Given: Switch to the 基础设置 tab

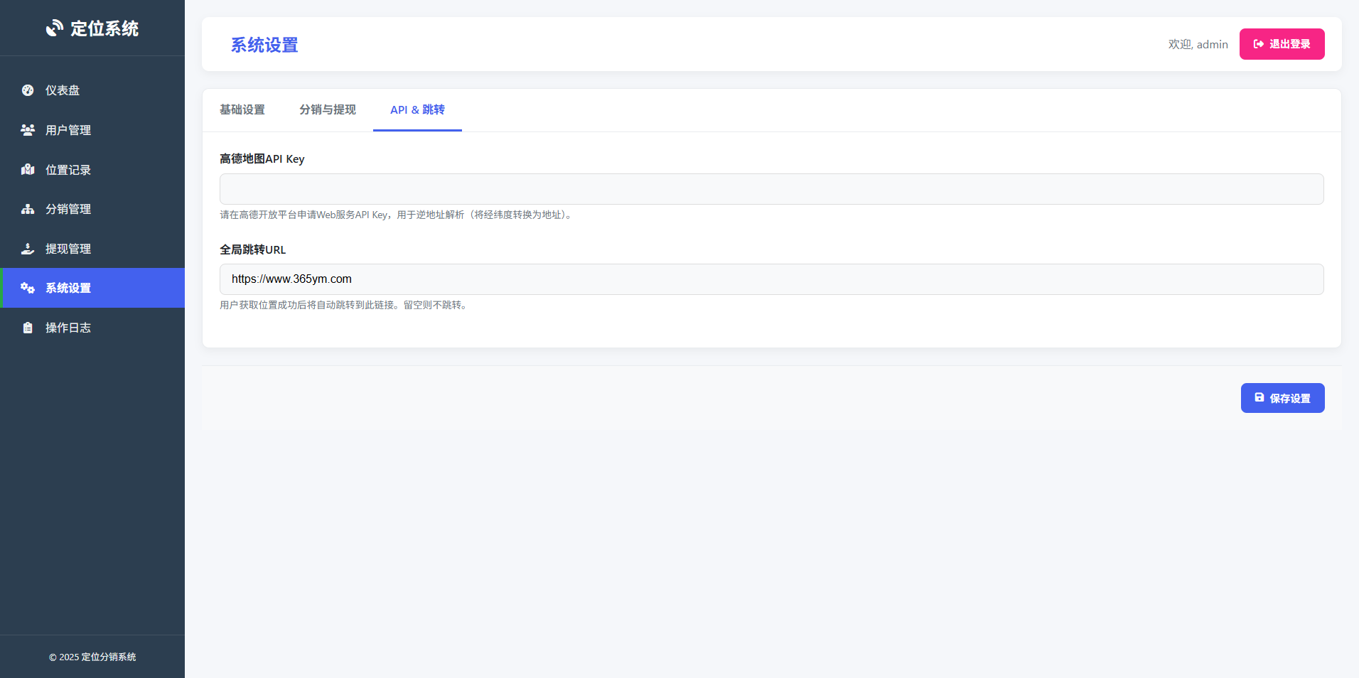Looking at the screenshot, I should (x=242, y=109).
